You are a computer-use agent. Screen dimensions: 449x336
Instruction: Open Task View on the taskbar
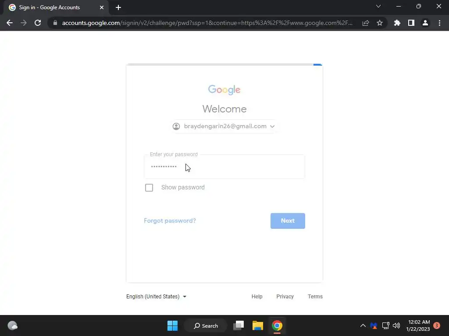(x=239, y=325)
